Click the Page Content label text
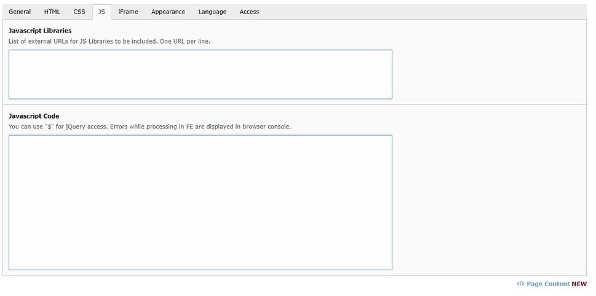This screenshot has width=596, height=296. tap(547, 284)
